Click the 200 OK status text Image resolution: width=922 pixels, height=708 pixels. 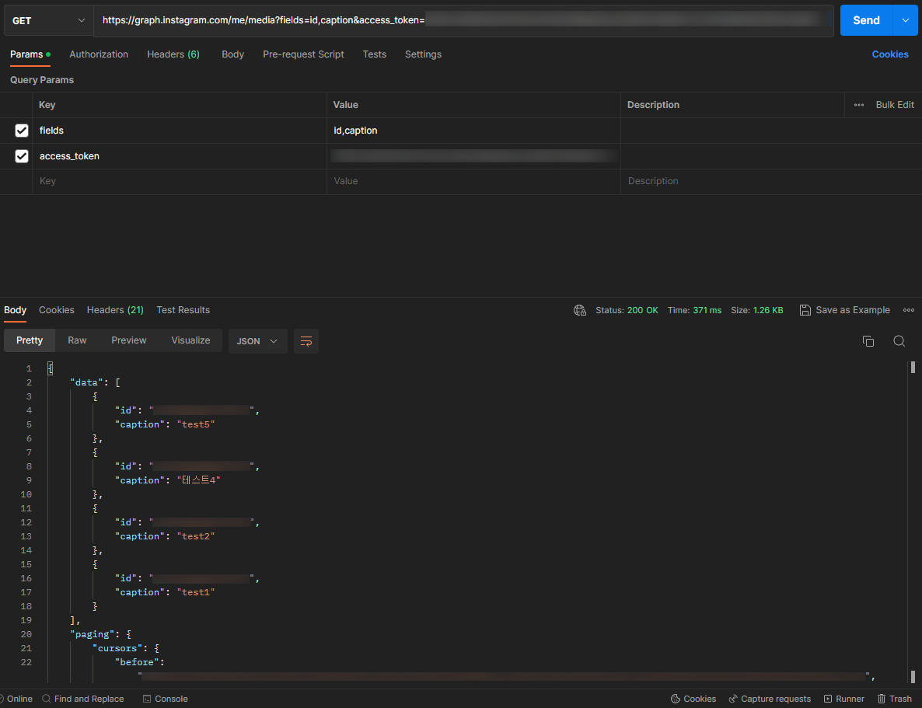(x=643, y=310)
